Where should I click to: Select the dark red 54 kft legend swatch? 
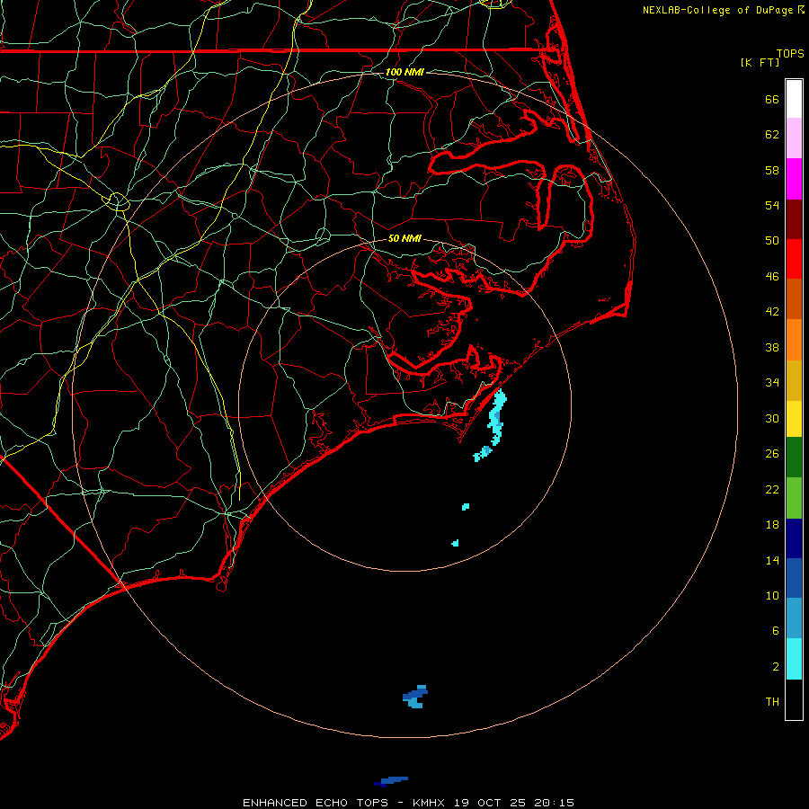click(794, 218)
